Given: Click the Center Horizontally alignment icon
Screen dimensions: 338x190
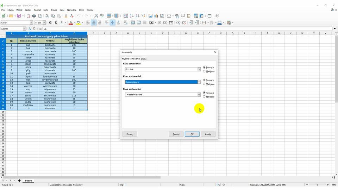Looking at the screenshot, I should click(x=94, y=23).
